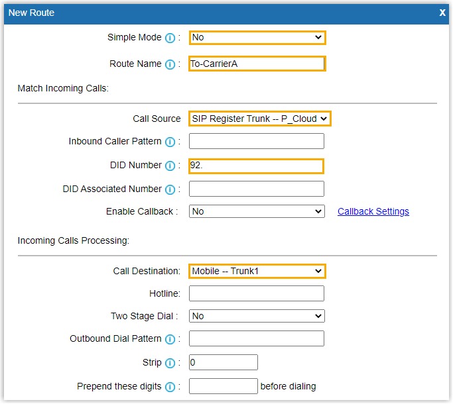
Task: Select the Strip value field
Action: click(224, 363)
